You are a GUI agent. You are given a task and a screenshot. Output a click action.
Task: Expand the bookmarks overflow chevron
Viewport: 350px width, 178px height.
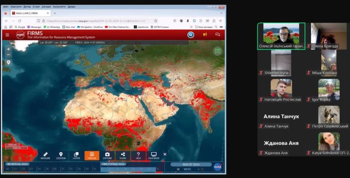tap(191, 27)
